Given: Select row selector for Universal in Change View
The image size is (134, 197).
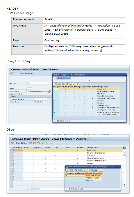Looking at the screenshot, I should click(x=11, y=155).
